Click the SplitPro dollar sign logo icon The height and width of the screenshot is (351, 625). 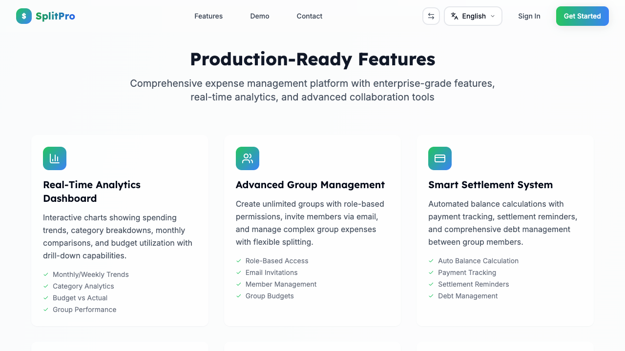point(23,16)
